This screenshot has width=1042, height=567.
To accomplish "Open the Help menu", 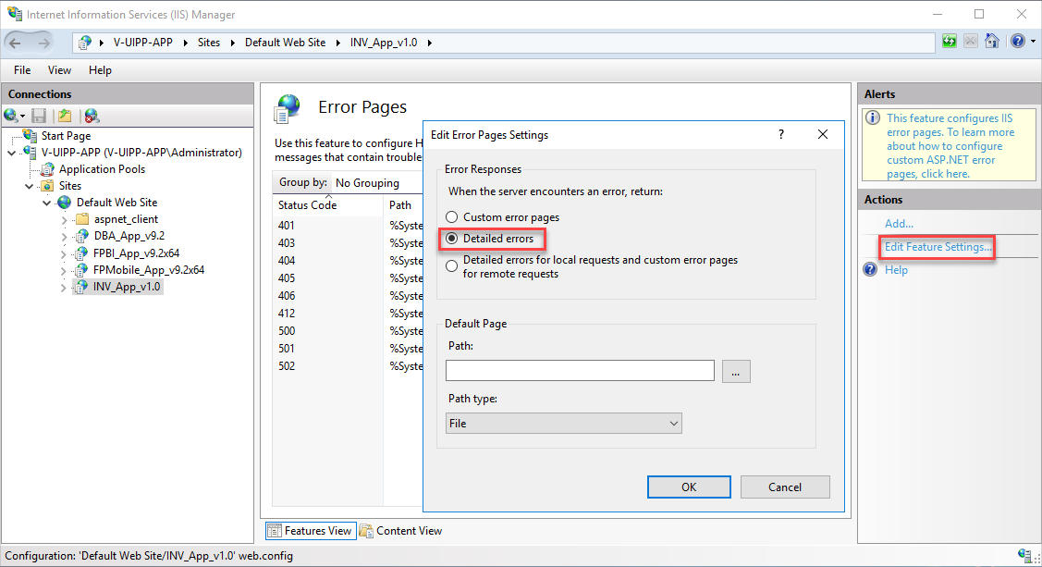I will [x=100, y=69].
